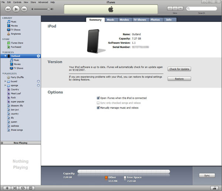Open Purchased playlist icon
Image resolution: width=222 pixels, height=191 pixels.
[x=9, y=47]
